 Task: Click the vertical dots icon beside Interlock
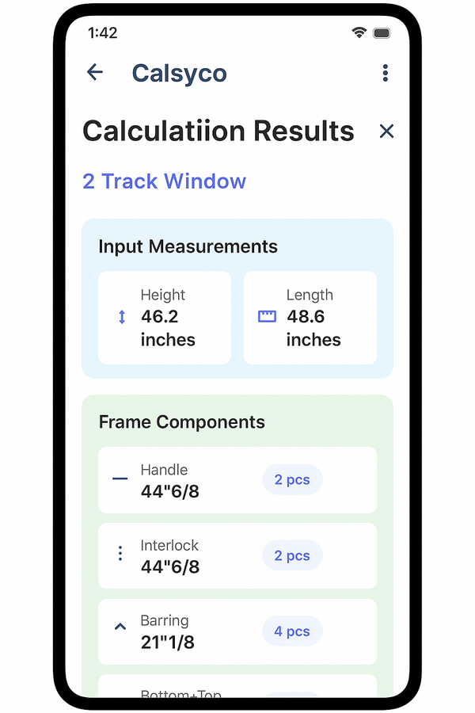tap(120, 553)
